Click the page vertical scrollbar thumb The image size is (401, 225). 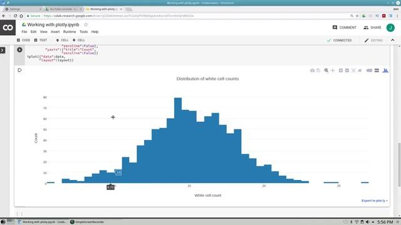pyautogui.click(x=399, y=164)
